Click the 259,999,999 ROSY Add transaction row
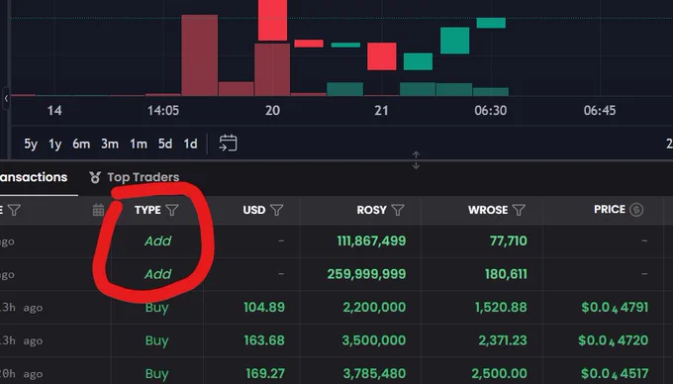 [336, 274]
